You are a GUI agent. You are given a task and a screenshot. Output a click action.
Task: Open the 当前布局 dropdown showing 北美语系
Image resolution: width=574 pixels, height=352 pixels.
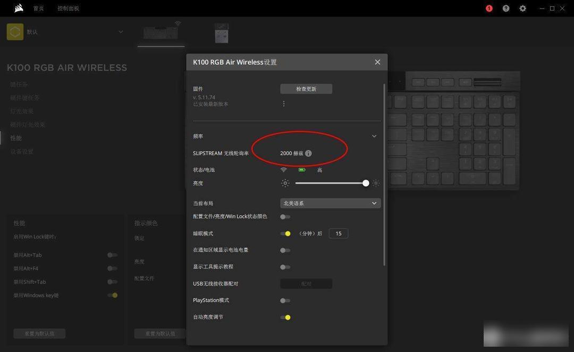point(330,203)
